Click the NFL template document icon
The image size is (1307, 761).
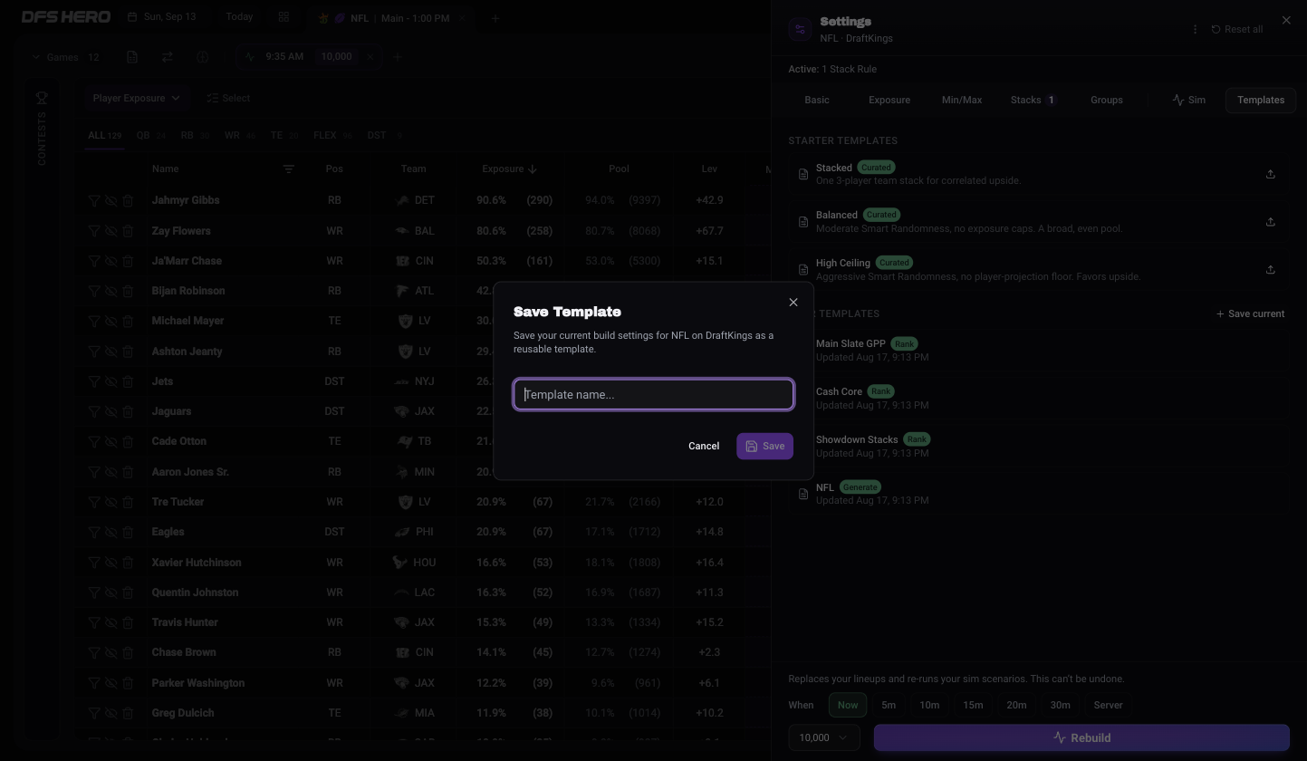click(x=803, y=494)
